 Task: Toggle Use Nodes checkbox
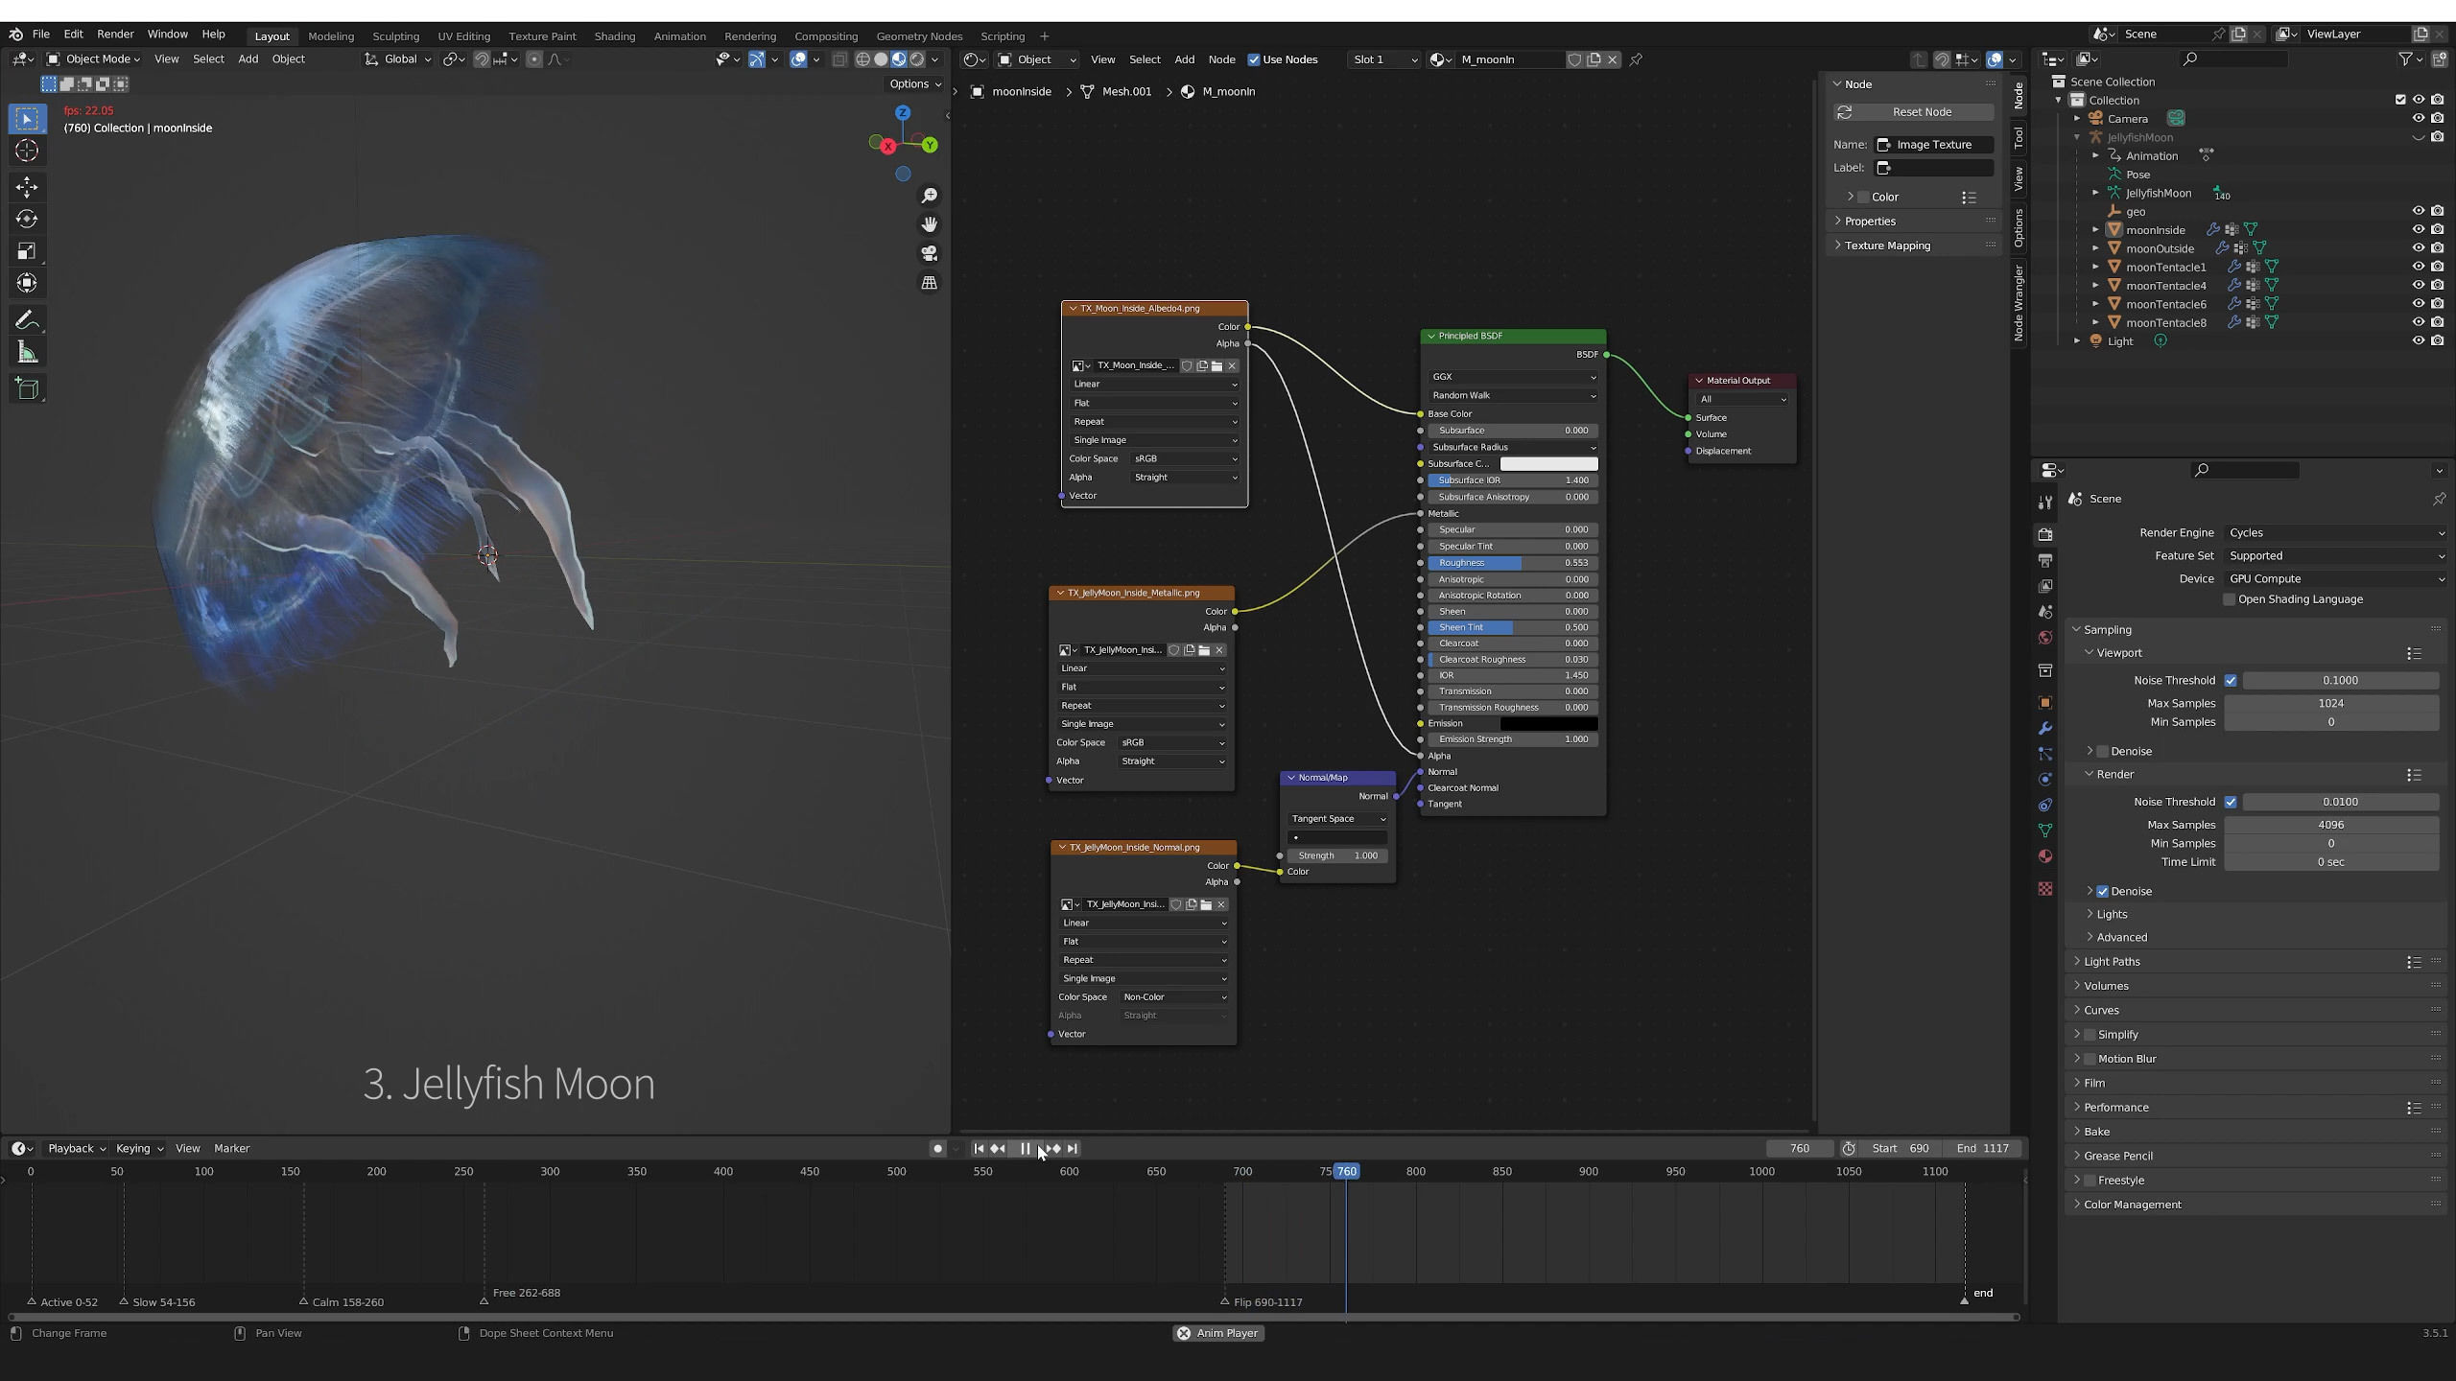click(1253, 59)
